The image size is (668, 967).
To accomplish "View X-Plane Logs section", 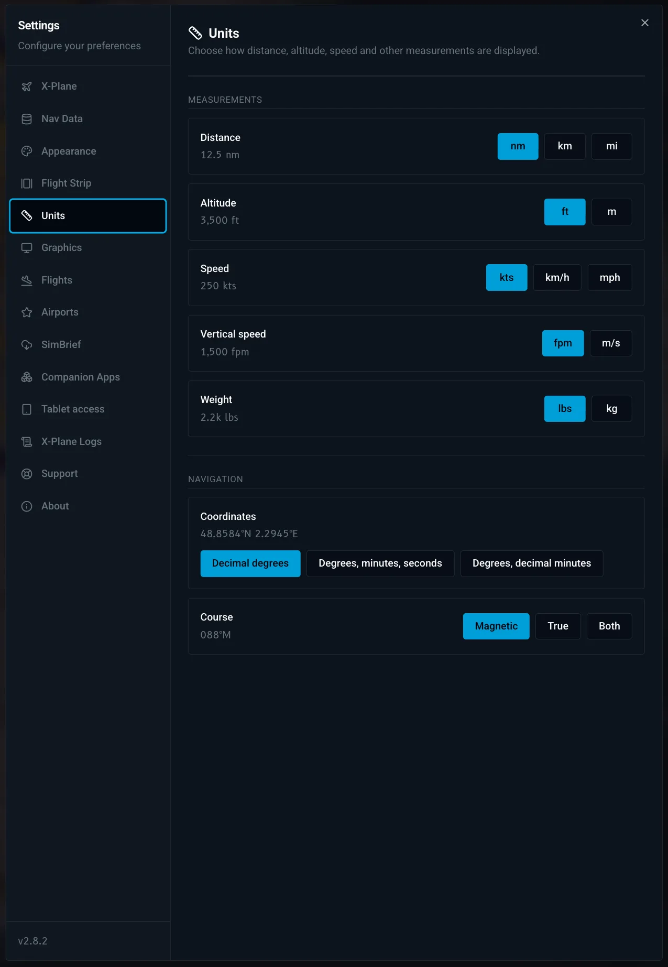I will 88,442.
